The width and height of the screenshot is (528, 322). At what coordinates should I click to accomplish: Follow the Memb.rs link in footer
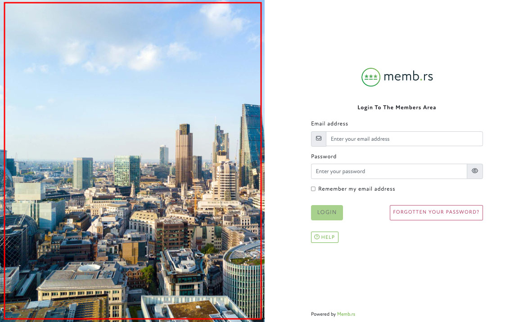click(x=346, y=314)
